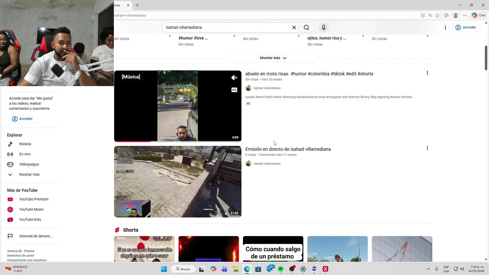Image resolution: width=489 pixels, height=275 pixels.
Task: Open Windows Start menu
Action: tap(164, 269)
